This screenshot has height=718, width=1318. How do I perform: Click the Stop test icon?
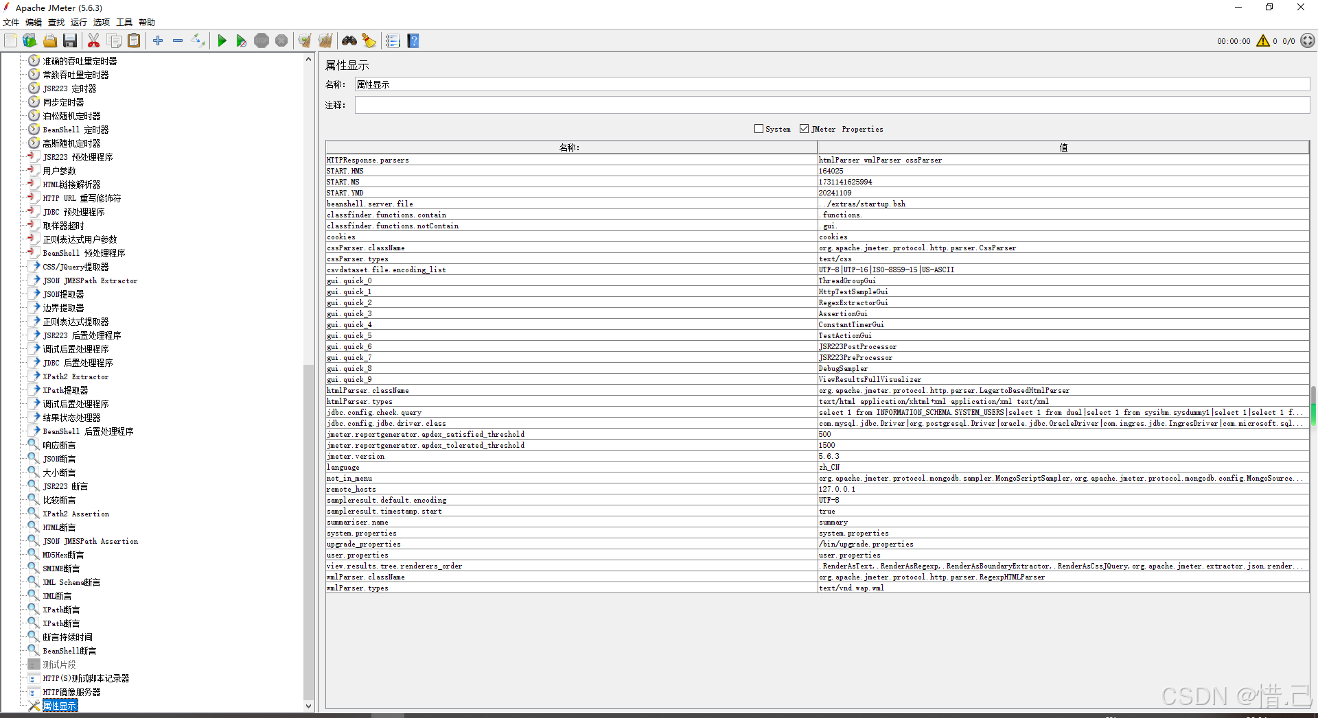click(262, 40)
